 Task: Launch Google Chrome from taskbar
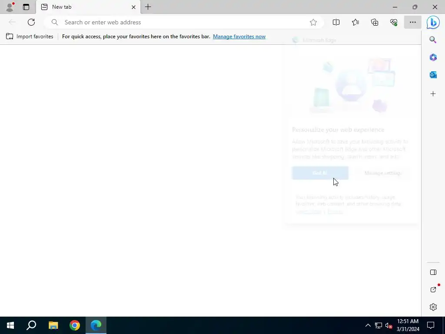(75, 325)
